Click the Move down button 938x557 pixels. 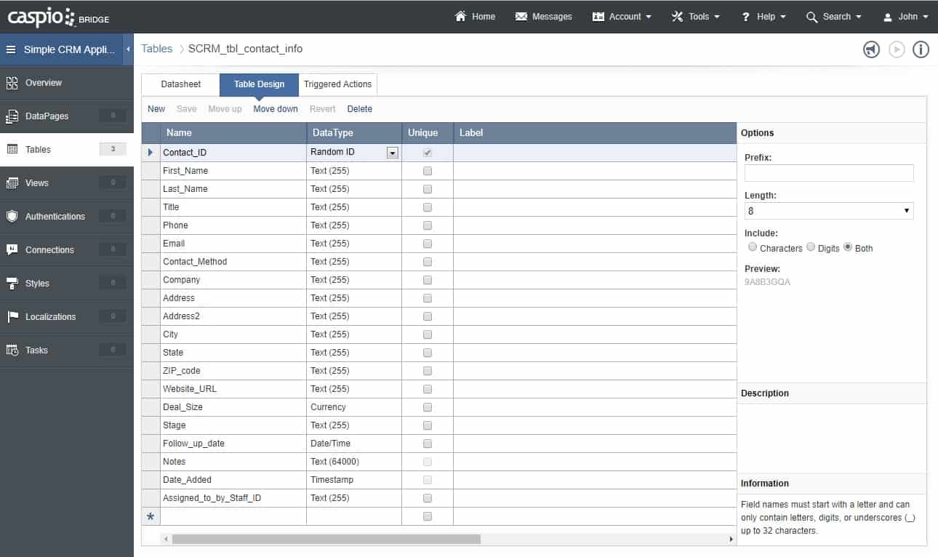(276, 109)
